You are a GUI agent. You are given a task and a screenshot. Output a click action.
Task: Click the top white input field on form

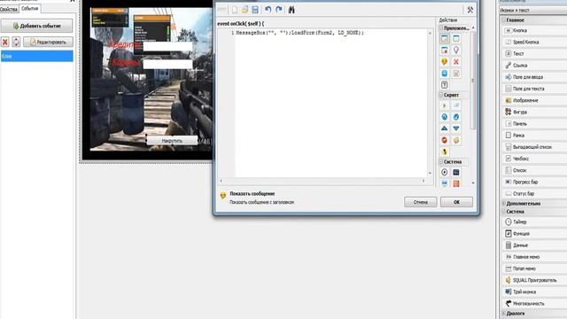click(167, 46)
